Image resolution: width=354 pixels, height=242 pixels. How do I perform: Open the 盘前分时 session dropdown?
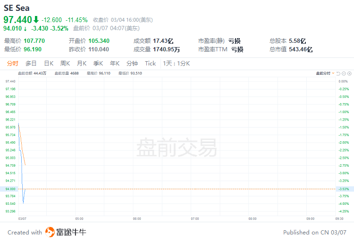click(x=325, y=73)
